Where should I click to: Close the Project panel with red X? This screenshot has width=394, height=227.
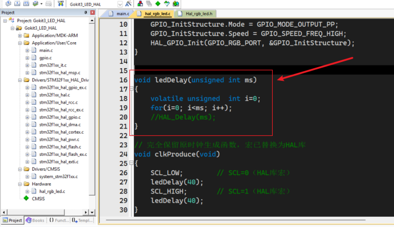coord(92,13)
